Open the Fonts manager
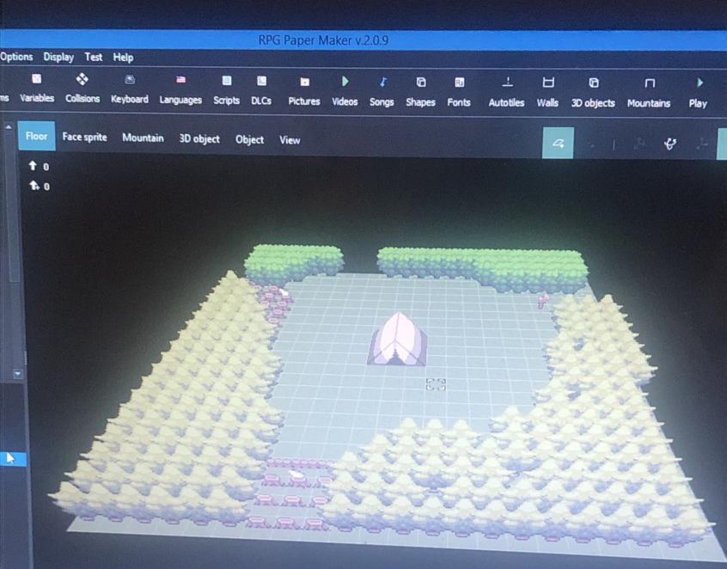 [x=459, y=93]
